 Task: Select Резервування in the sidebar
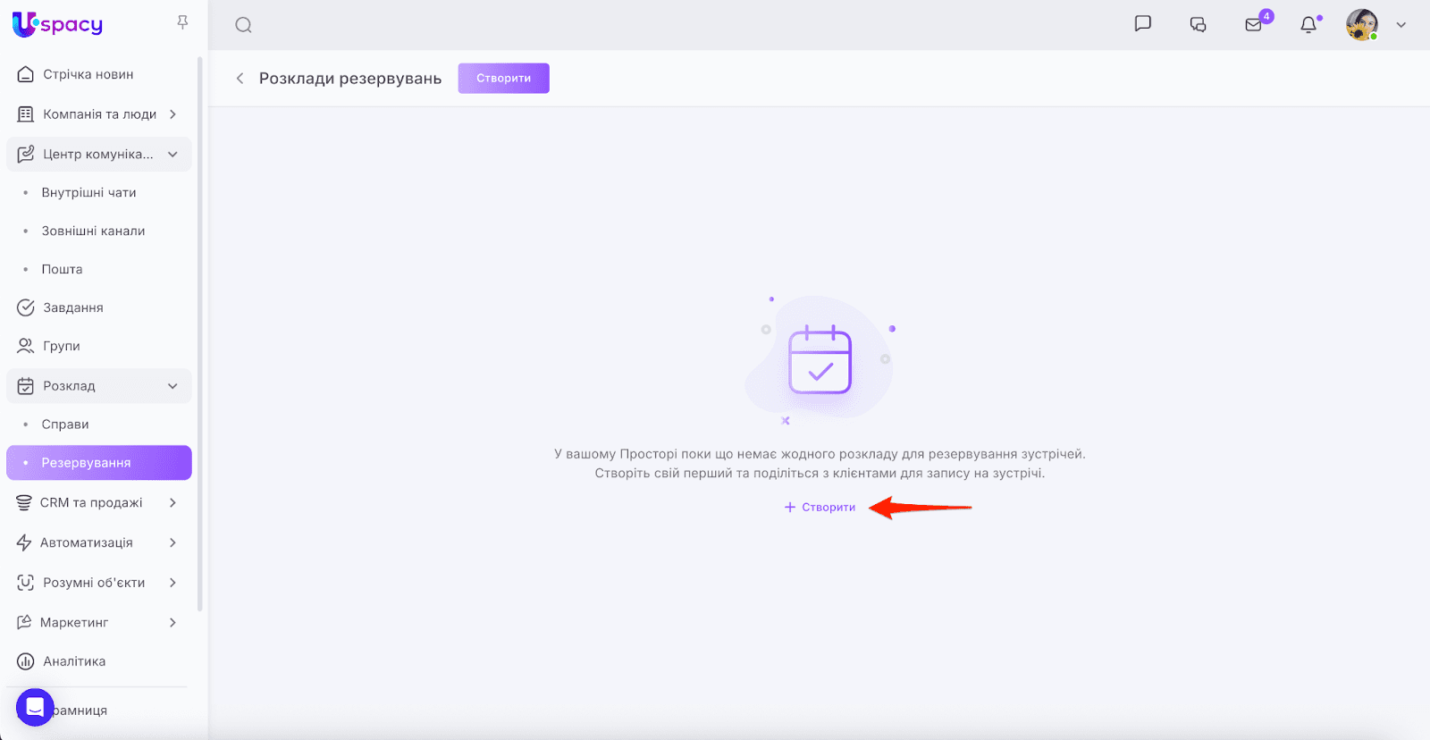point(99,463)
